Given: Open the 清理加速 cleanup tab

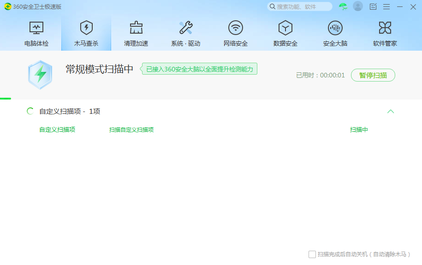Looking at the screenshot, I should pyautogui.click(x=136, y=34).
